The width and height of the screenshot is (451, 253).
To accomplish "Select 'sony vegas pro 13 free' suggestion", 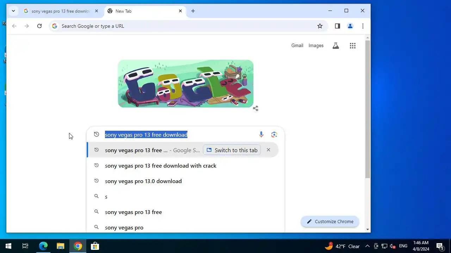I will [x=183, y=212].
